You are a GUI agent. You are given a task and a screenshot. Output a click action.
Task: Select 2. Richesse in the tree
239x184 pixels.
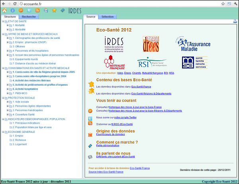[x=19, y=140]
